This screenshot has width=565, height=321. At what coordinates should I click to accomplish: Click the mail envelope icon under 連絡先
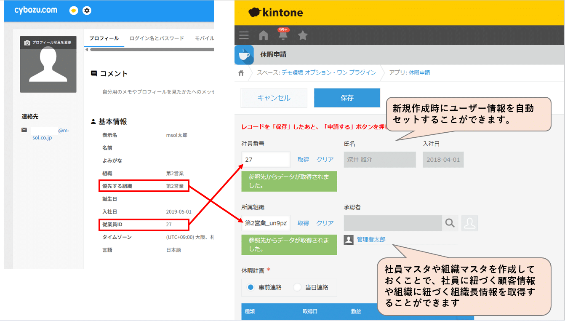(24, 130)
